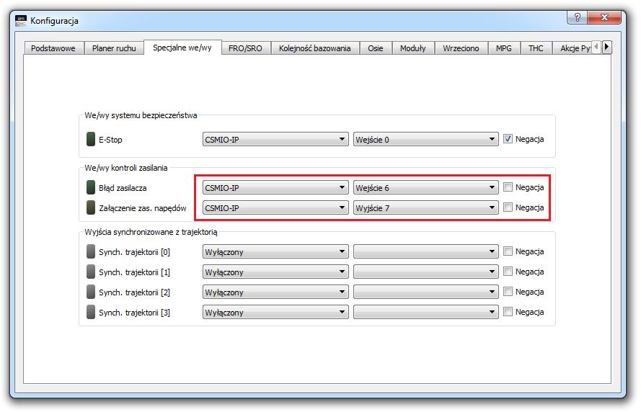Uncheck Negacja for E-Stop
This screenshot has width=641, height=412.
508,139
